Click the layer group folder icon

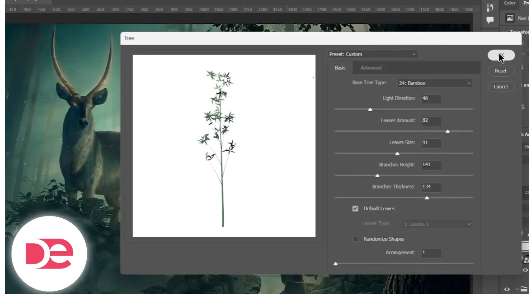(x=524, y=289)
